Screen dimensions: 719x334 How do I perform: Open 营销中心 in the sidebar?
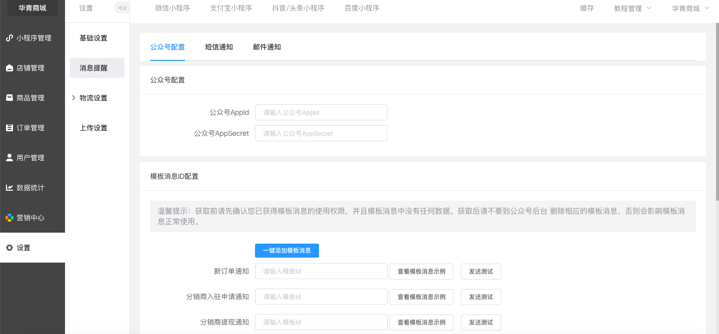click(x=32, y=218)
